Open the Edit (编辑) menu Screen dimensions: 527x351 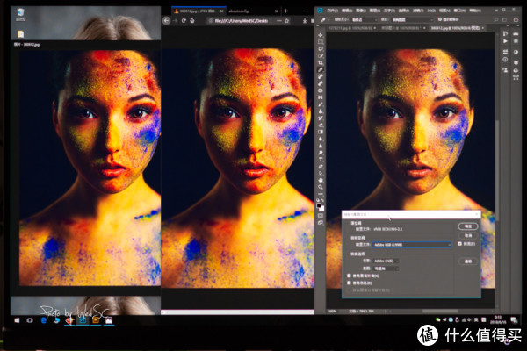tap(347, 11)
